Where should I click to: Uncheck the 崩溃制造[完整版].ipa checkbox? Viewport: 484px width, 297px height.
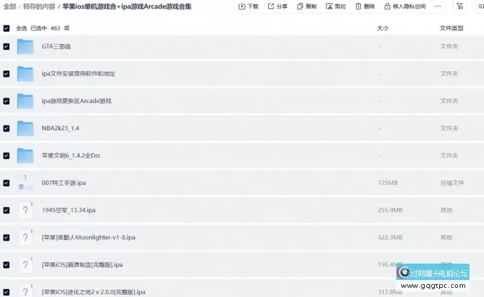(6, 265)
